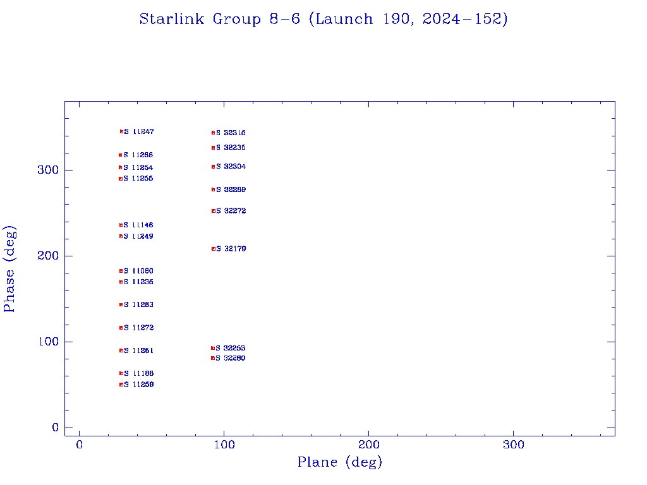
Task: Select the 'S 11146' satellite label
Action: 138,225
